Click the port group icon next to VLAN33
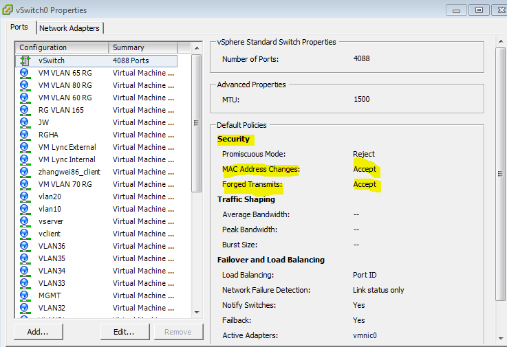The image size is (507, 347). [x=25, y=283]
